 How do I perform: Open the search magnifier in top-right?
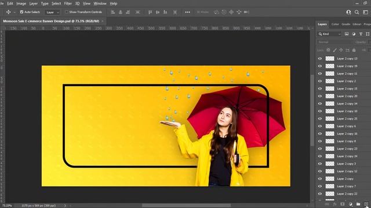click(x=357, y=12)
